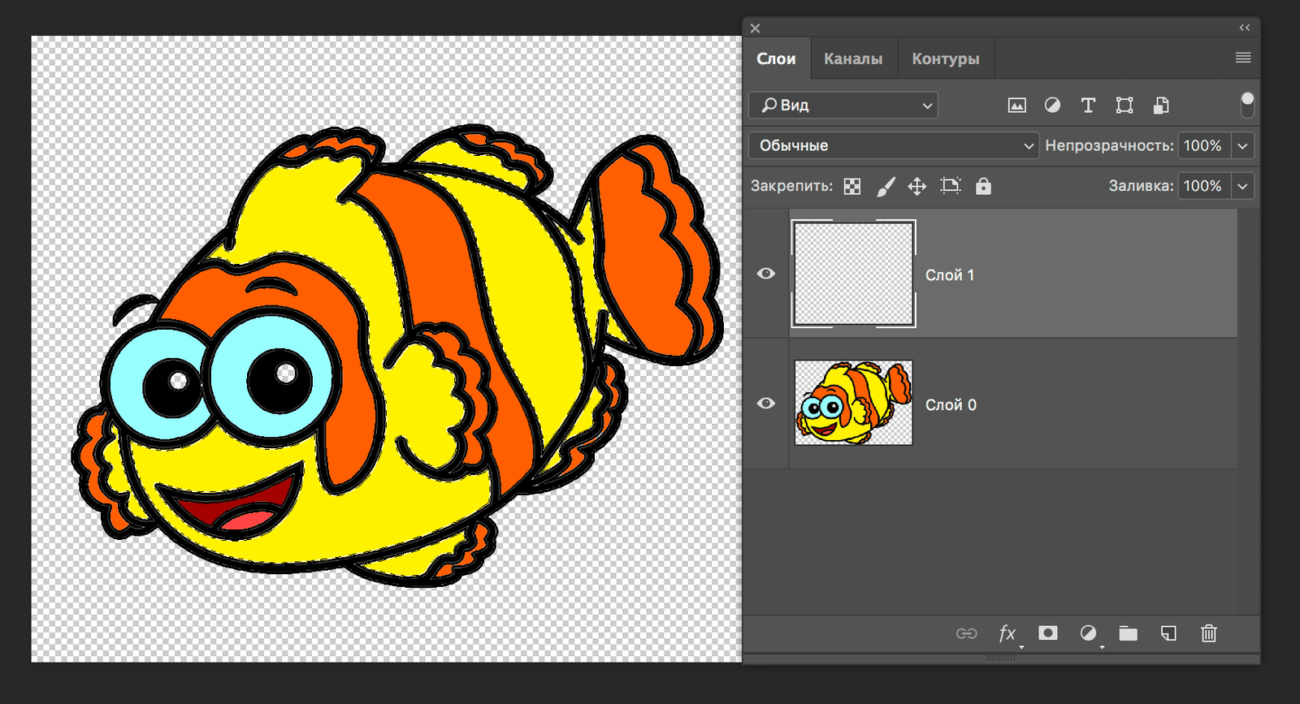The width and height of the screenshot is (1300, 704).
Task: Filter layers by pixel layer icon
Action: (x=1016, y=106)
